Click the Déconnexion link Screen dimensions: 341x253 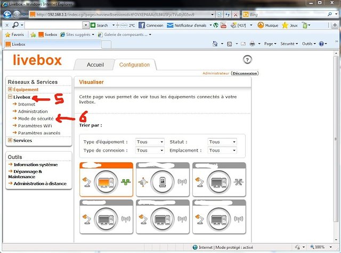(x=245, y=73)
